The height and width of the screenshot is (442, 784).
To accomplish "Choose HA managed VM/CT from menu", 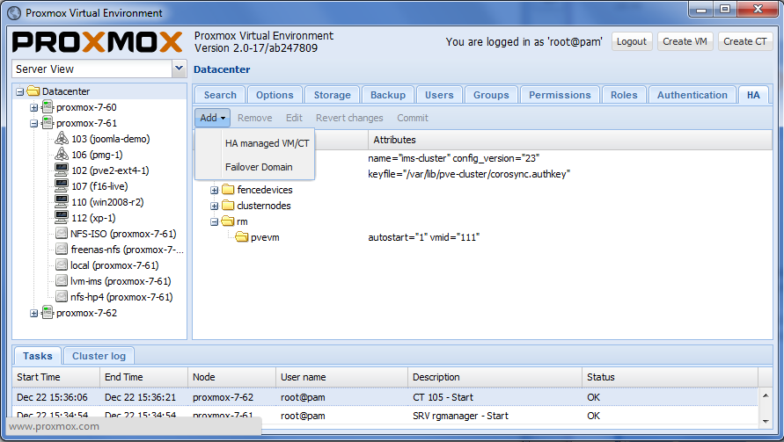I will click(267, 143).
